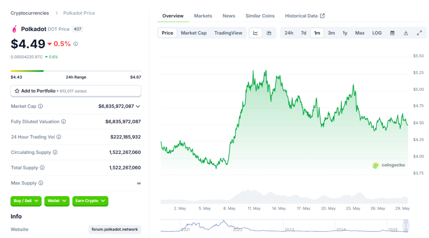This screenshot has width=429, height=238.
Task: Click external link icon beside Historical Data
Action: (x=322, y=16)
